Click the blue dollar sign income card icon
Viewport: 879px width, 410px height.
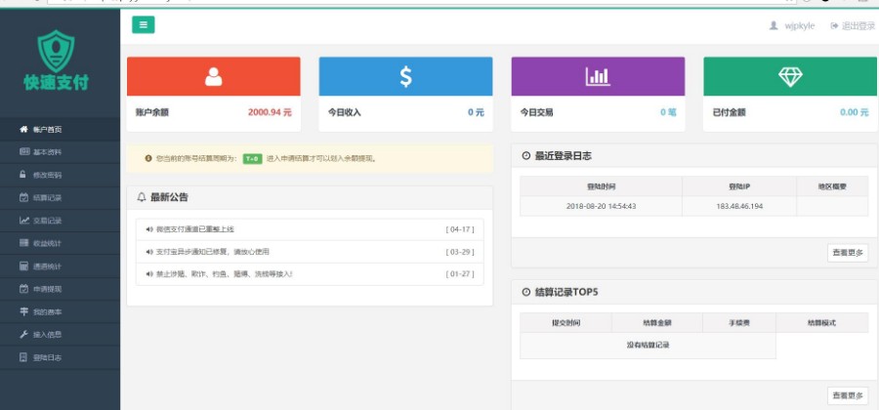(405, 77)
